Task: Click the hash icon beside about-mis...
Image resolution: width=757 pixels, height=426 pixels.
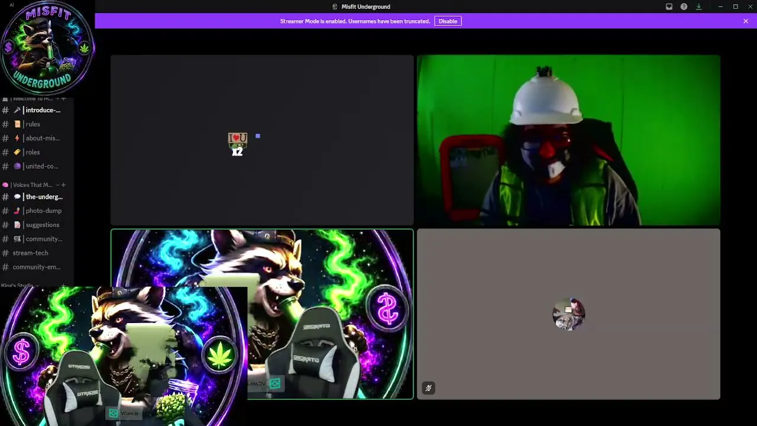Action: (x=5, y=138)
